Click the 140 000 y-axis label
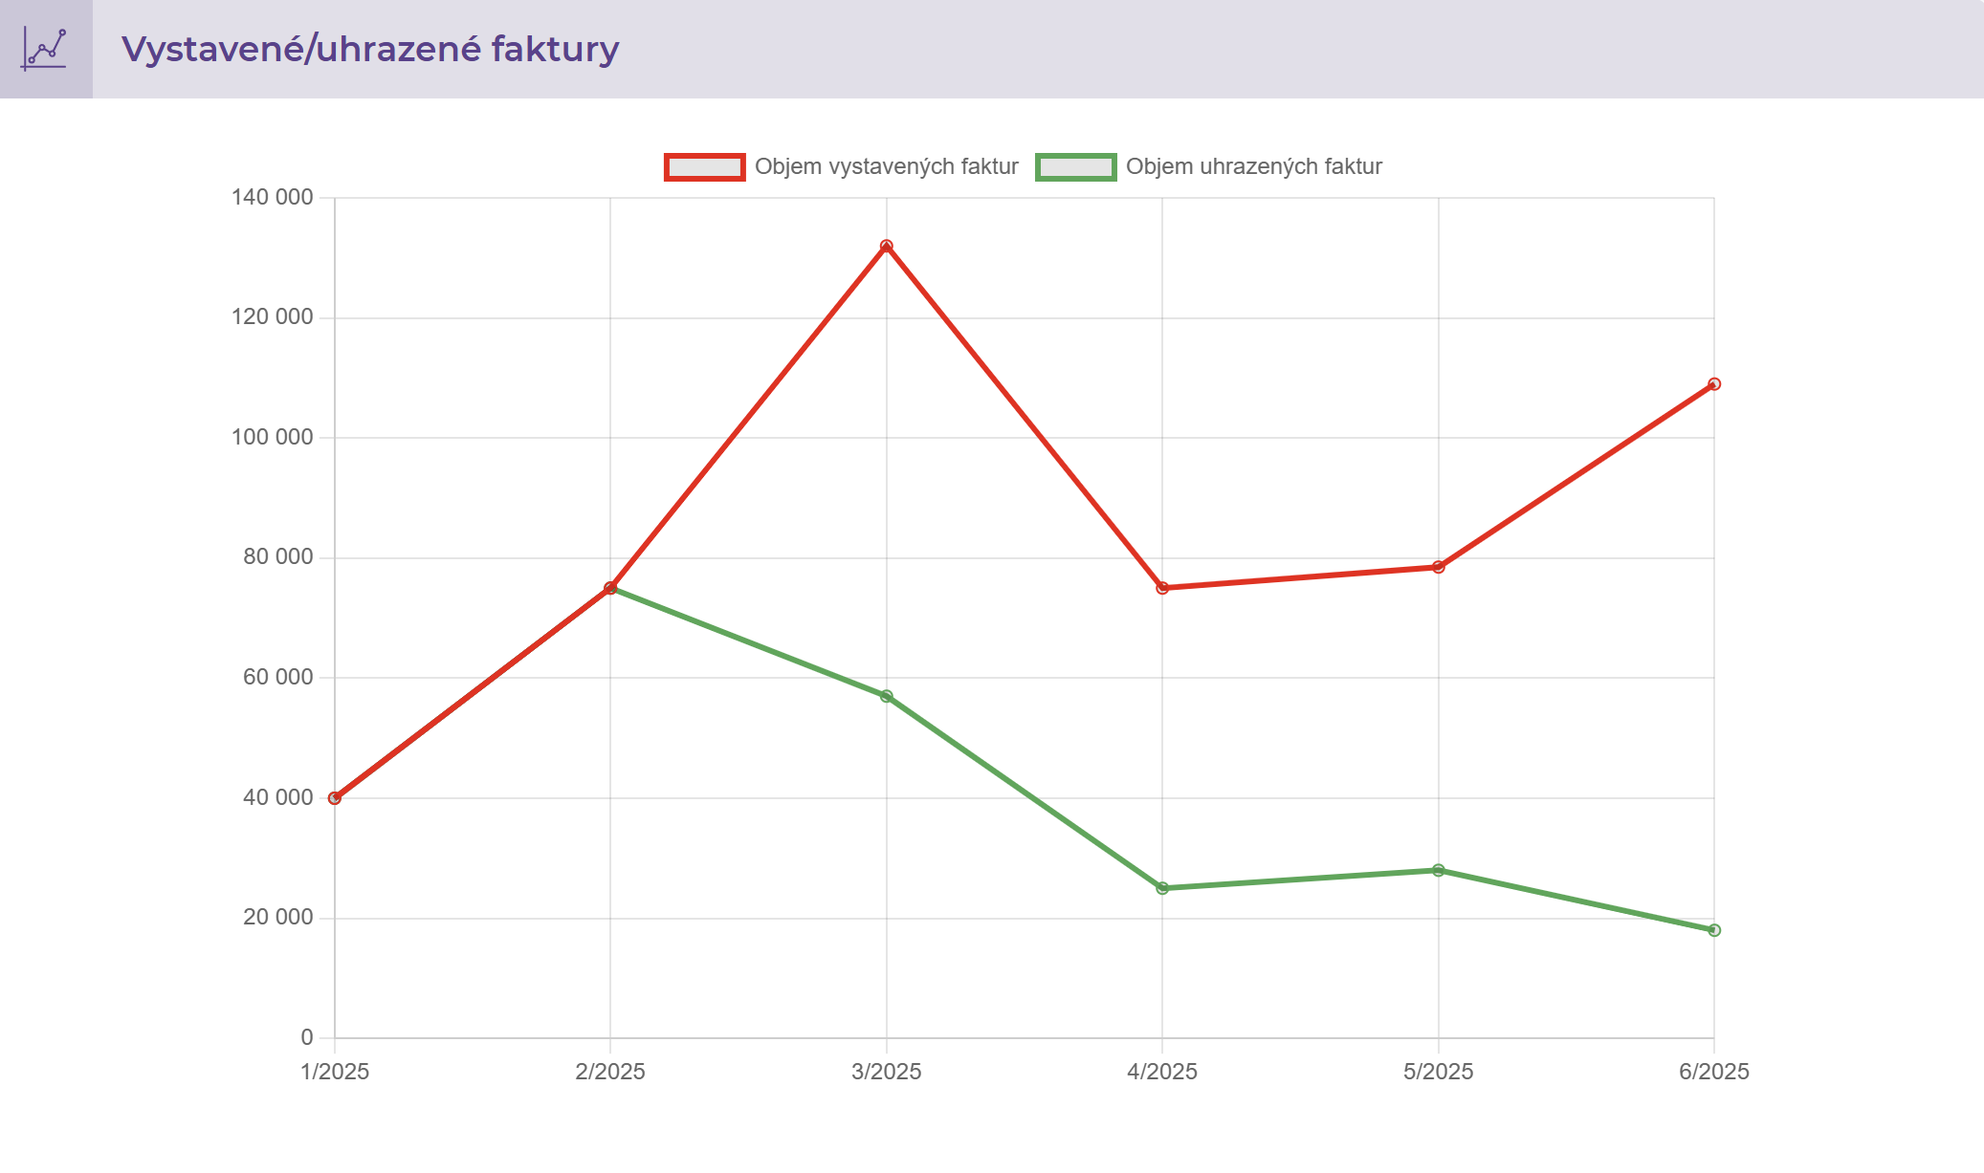This screenshot has height=1173, width=1984. coord(272,197)
